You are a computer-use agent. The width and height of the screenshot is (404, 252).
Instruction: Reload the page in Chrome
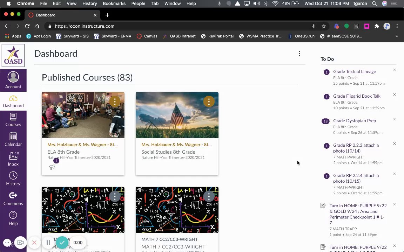(x=27, y=26)
